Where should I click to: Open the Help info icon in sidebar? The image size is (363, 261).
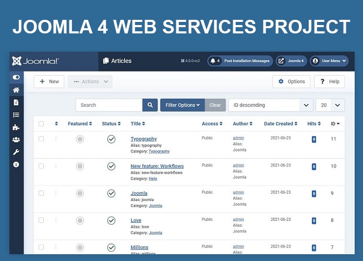pos(16,164)
